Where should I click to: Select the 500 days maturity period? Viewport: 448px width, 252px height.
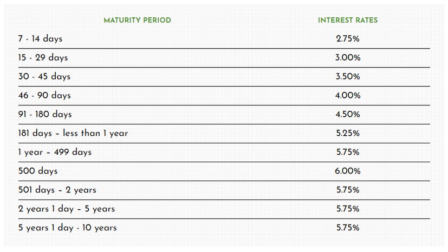[37, 171]
